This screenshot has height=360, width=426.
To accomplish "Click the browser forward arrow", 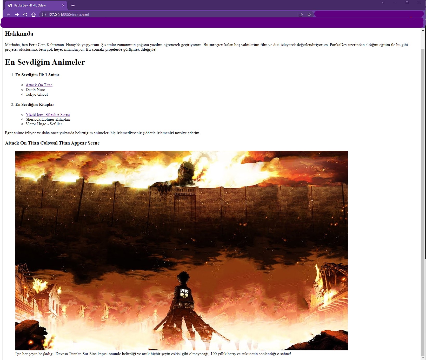I will 17,15.
